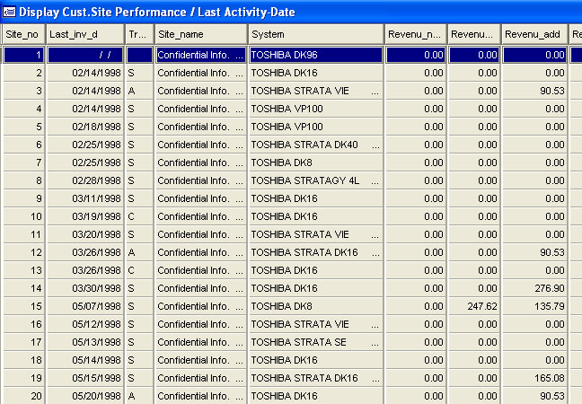This screenshot has height=404, width=582.
Task: Select the 05/12/1998 date cell
Action: click(85, 324)
